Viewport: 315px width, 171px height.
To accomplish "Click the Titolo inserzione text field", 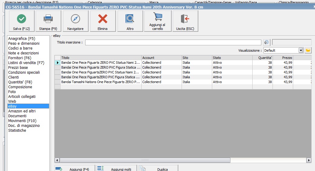I will click(x=173, y=42).
